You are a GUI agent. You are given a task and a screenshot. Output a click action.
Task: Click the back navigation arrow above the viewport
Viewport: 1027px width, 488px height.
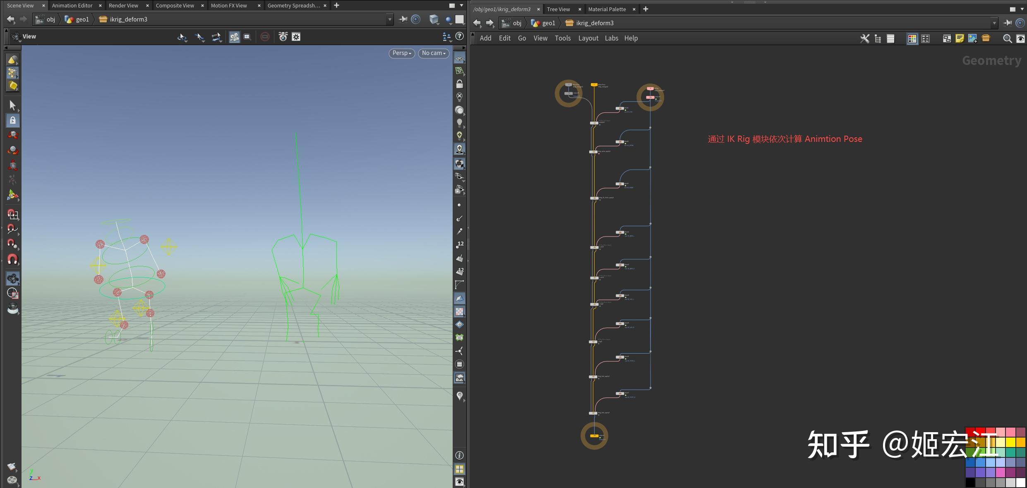click(10, 19)
